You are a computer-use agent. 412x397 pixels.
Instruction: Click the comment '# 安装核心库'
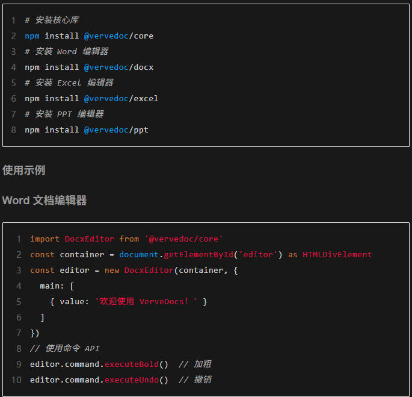[x=52, y=20]
